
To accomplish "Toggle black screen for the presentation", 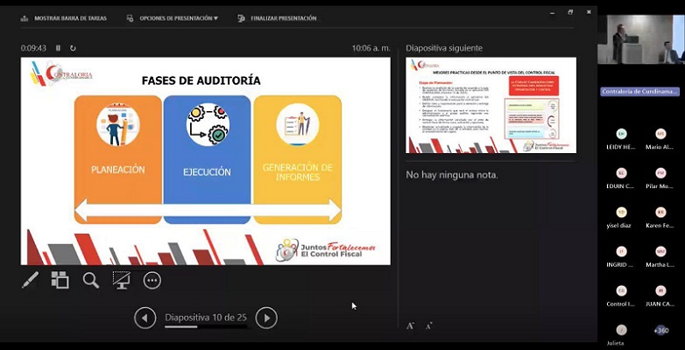I will [122, 280].
